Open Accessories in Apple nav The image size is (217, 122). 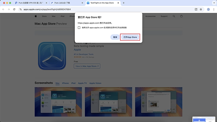click(151, 16)
